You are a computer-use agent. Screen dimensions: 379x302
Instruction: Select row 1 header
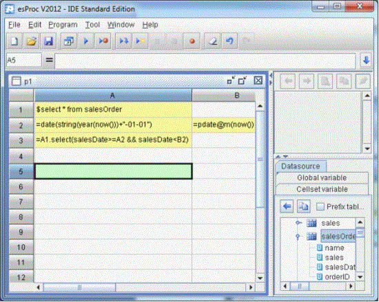click(x=21, y=110)
